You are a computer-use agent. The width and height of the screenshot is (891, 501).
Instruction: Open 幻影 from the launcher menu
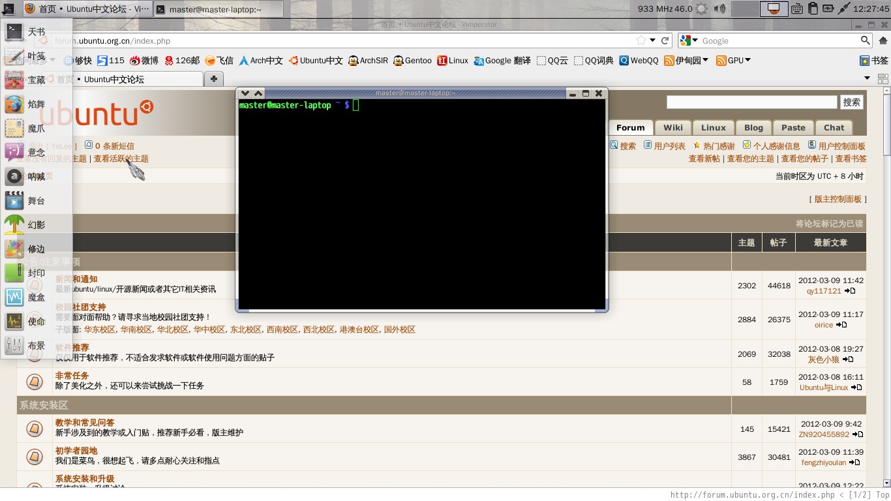(x=36, y=224)
